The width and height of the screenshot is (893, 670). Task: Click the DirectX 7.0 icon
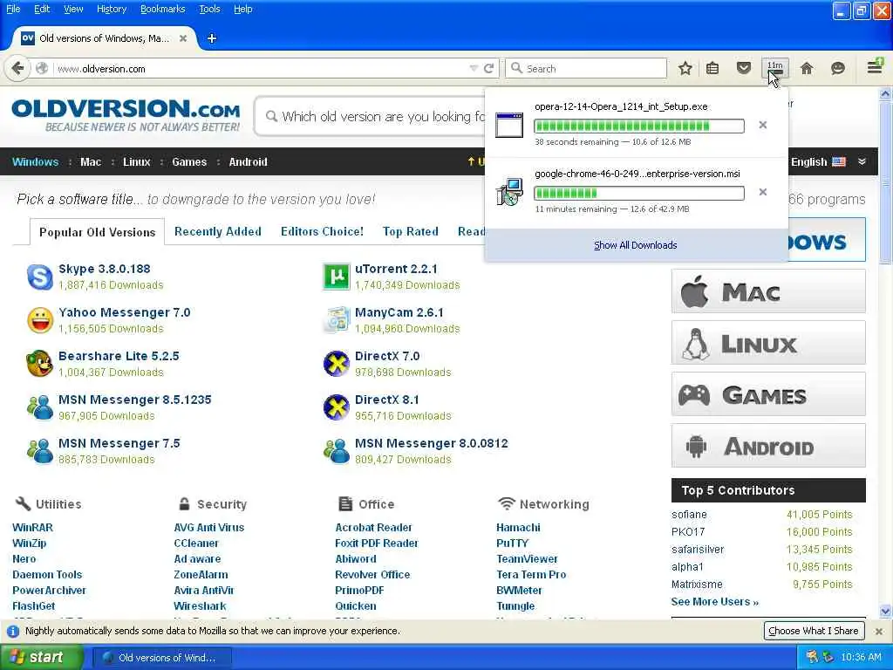click(336, 364)
